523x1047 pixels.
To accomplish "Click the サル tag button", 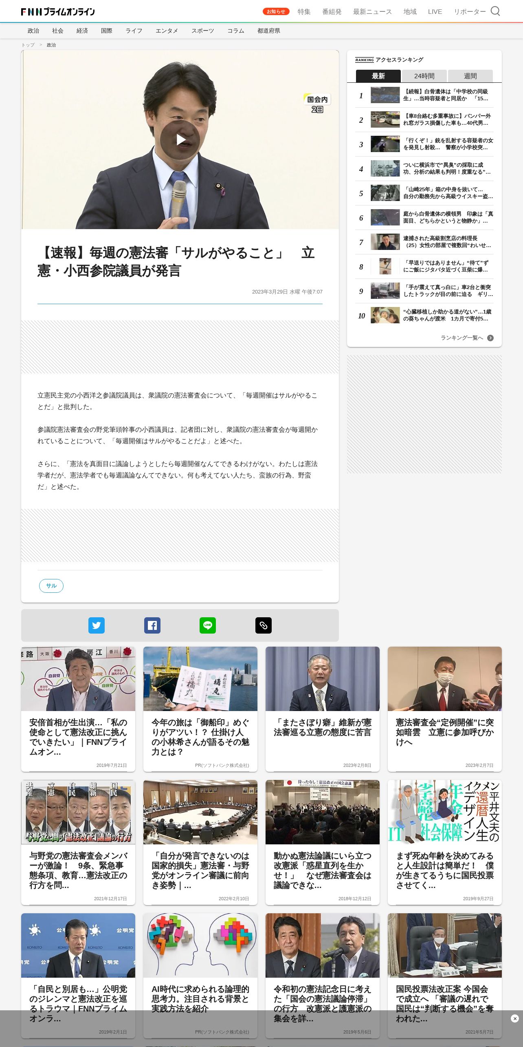I will (51, 585).
